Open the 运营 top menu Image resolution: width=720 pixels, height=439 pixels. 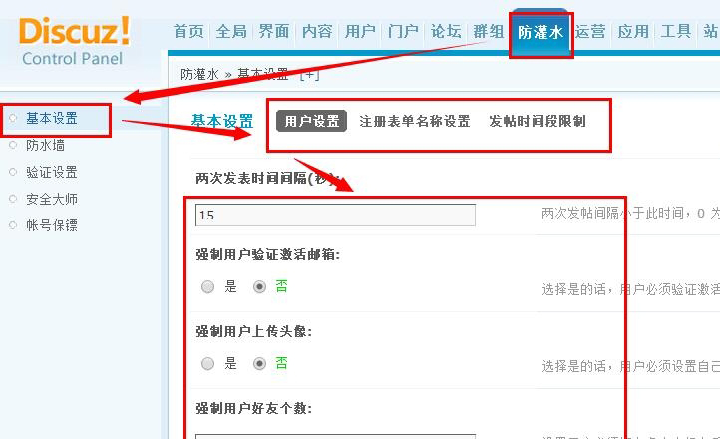(x=590, y=31)
